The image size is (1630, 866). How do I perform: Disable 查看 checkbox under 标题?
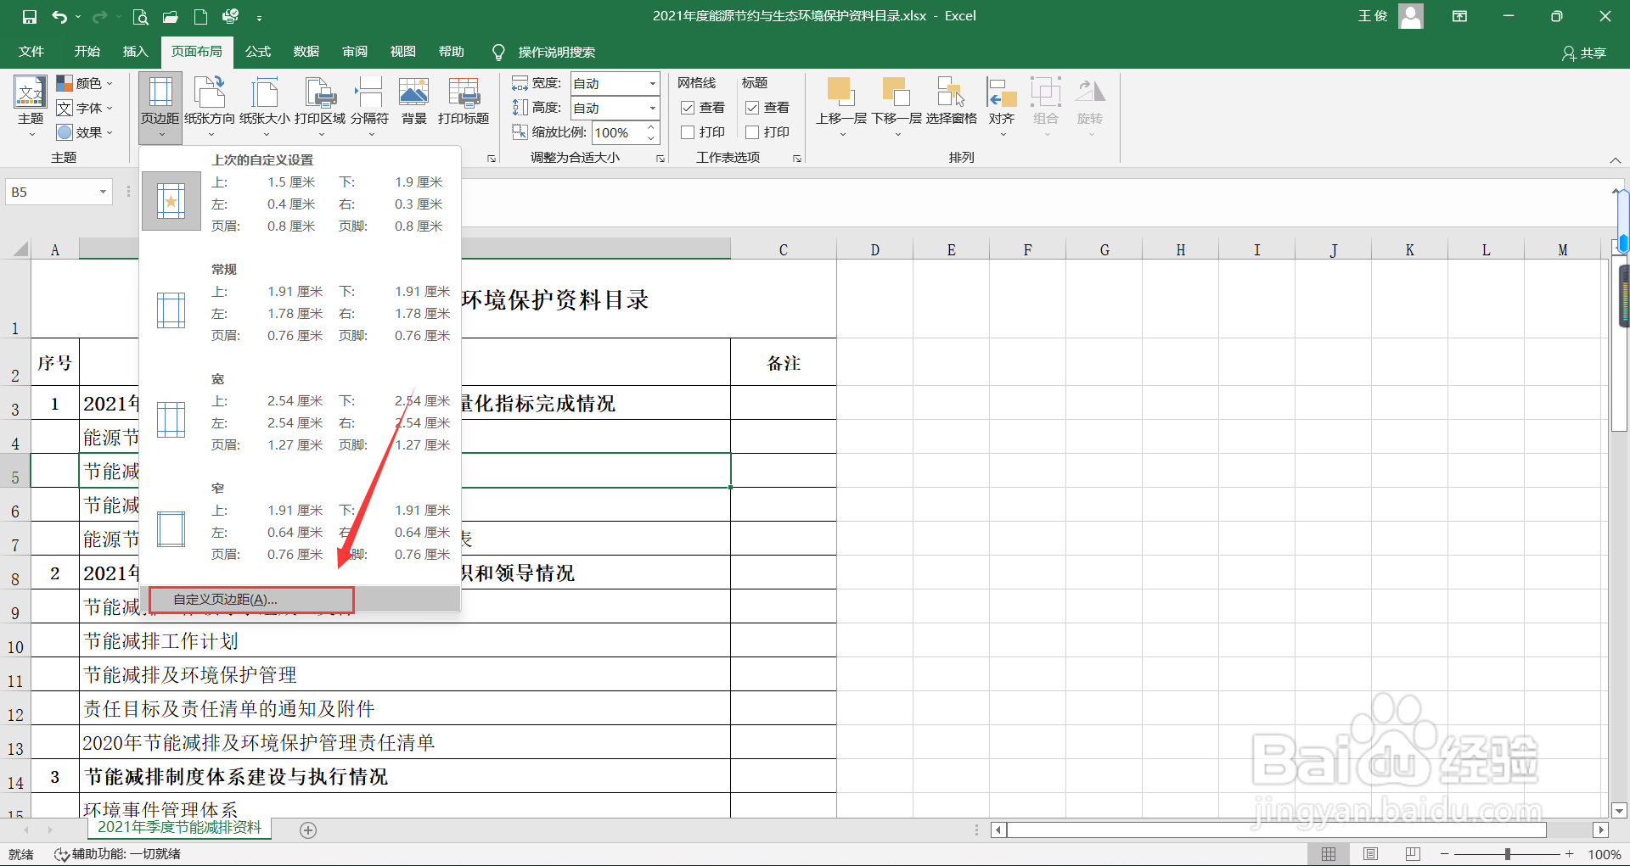pos(752,107)
